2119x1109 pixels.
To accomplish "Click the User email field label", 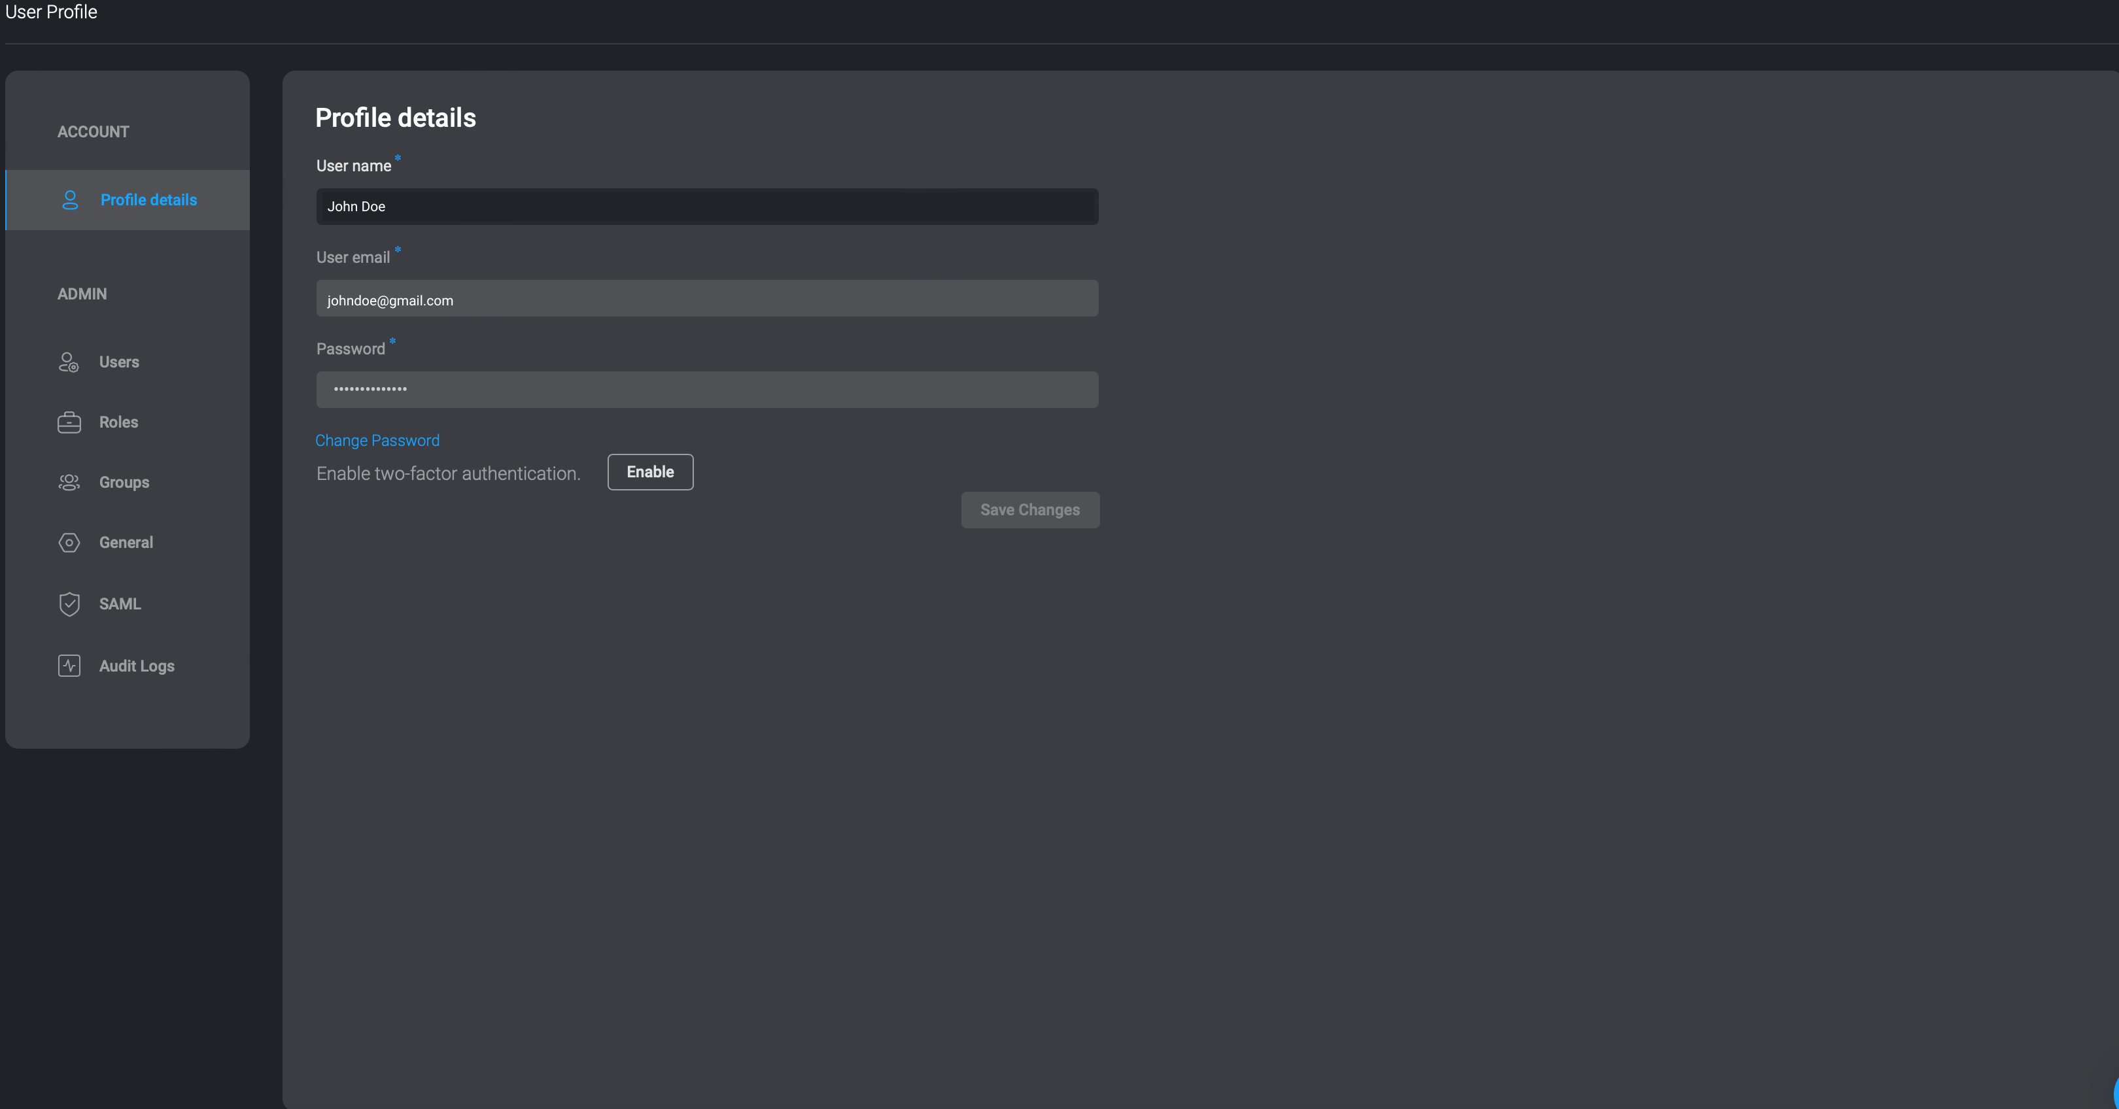I will (353, 258).
